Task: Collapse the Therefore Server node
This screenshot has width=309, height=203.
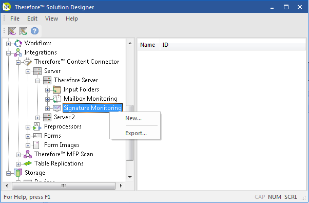Action: tap(38, 81)
